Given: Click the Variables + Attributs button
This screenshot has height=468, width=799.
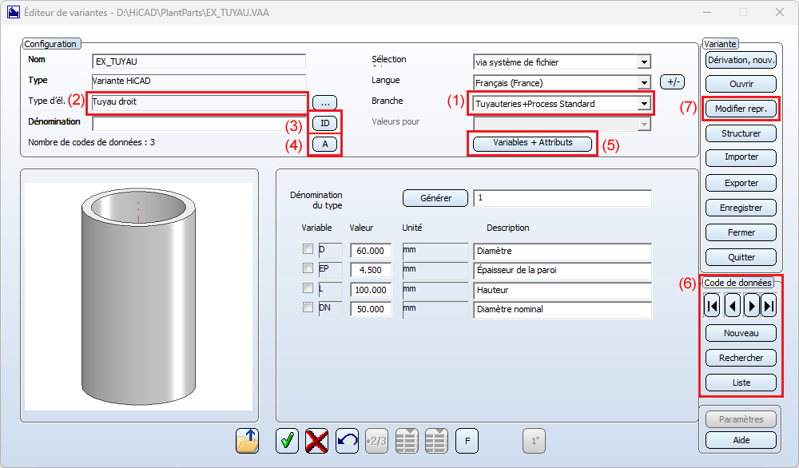Looking at the screenshot, I should (533, 143).
